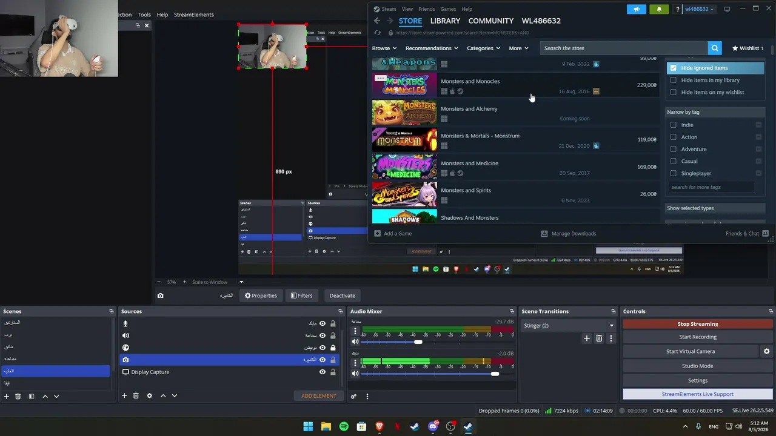Screen dimensions: 776x436
Task: Check the Casual tag filter
Action: (x=673, y=161)
